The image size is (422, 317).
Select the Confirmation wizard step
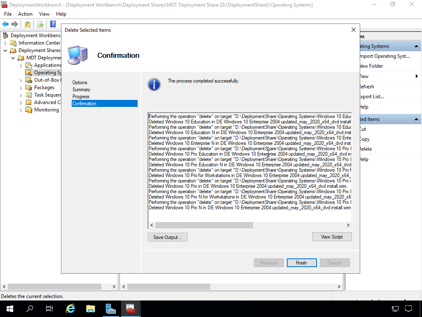[104, 104]
